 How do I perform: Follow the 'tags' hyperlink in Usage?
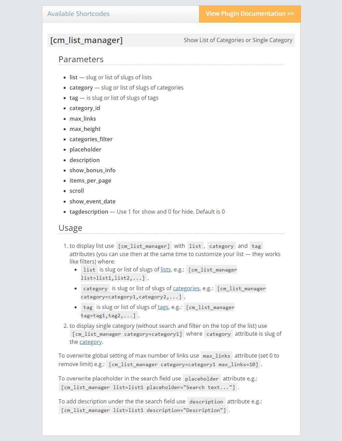[163, 307]
